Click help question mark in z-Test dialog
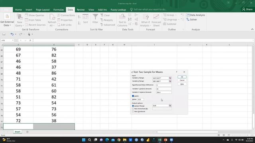 [177, 72]
